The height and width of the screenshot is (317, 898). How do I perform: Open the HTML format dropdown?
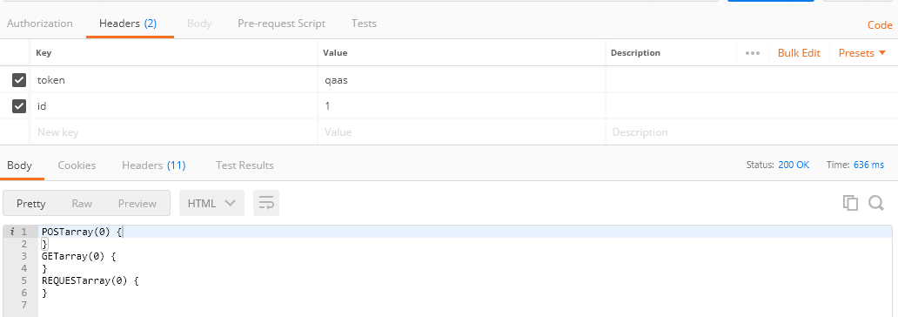pyautogui.click(x=212, y=203)
